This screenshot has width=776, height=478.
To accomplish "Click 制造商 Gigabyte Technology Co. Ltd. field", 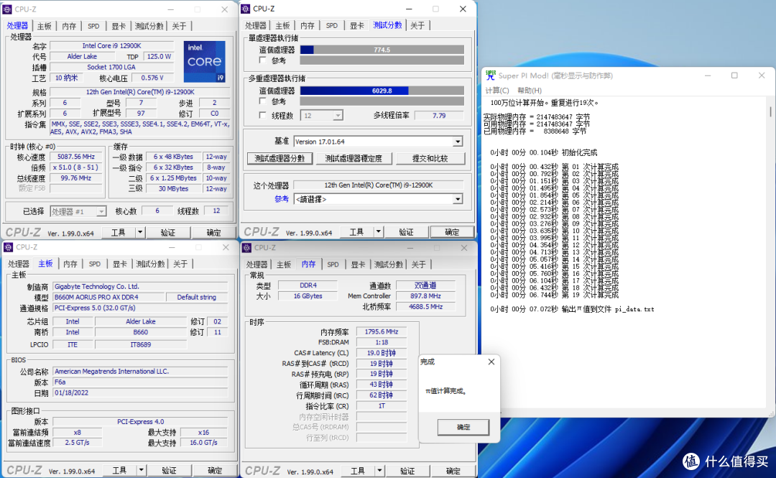I will pyautogui.click(x=140, y=286).
